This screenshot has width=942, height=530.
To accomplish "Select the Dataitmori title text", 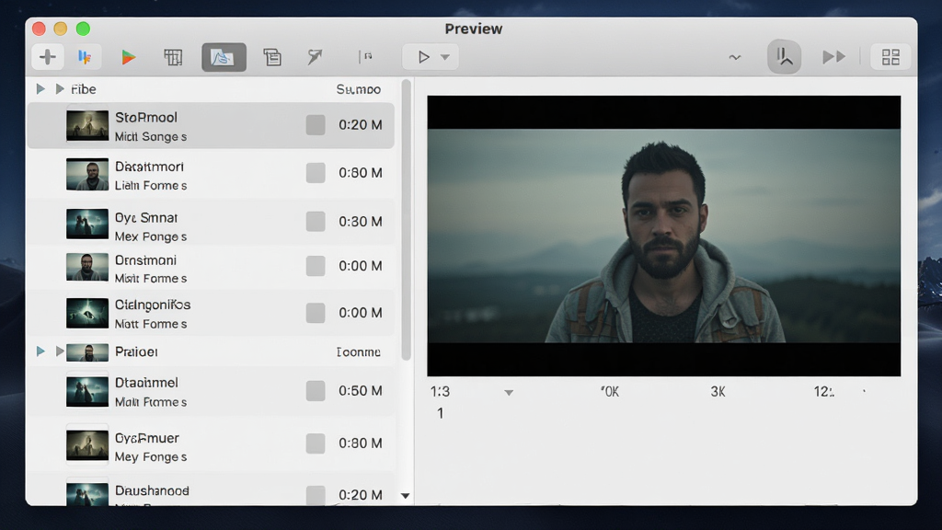I will click(149, 167).
